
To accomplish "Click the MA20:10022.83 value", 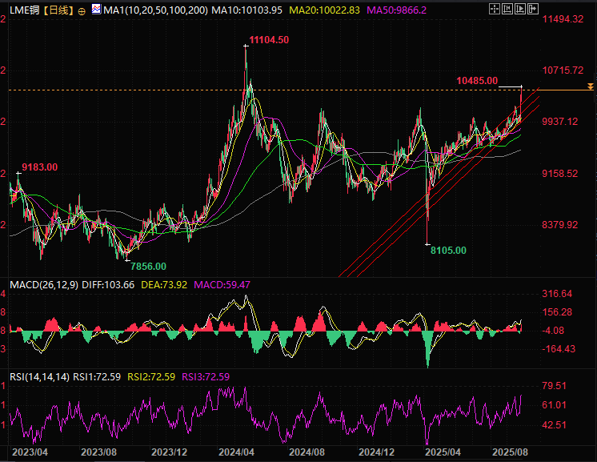I will (324, 10).
